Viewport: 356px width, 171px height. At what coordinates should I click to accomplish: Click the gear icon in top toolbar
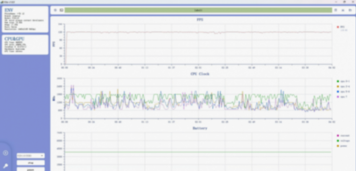click(x=55, y=10)
